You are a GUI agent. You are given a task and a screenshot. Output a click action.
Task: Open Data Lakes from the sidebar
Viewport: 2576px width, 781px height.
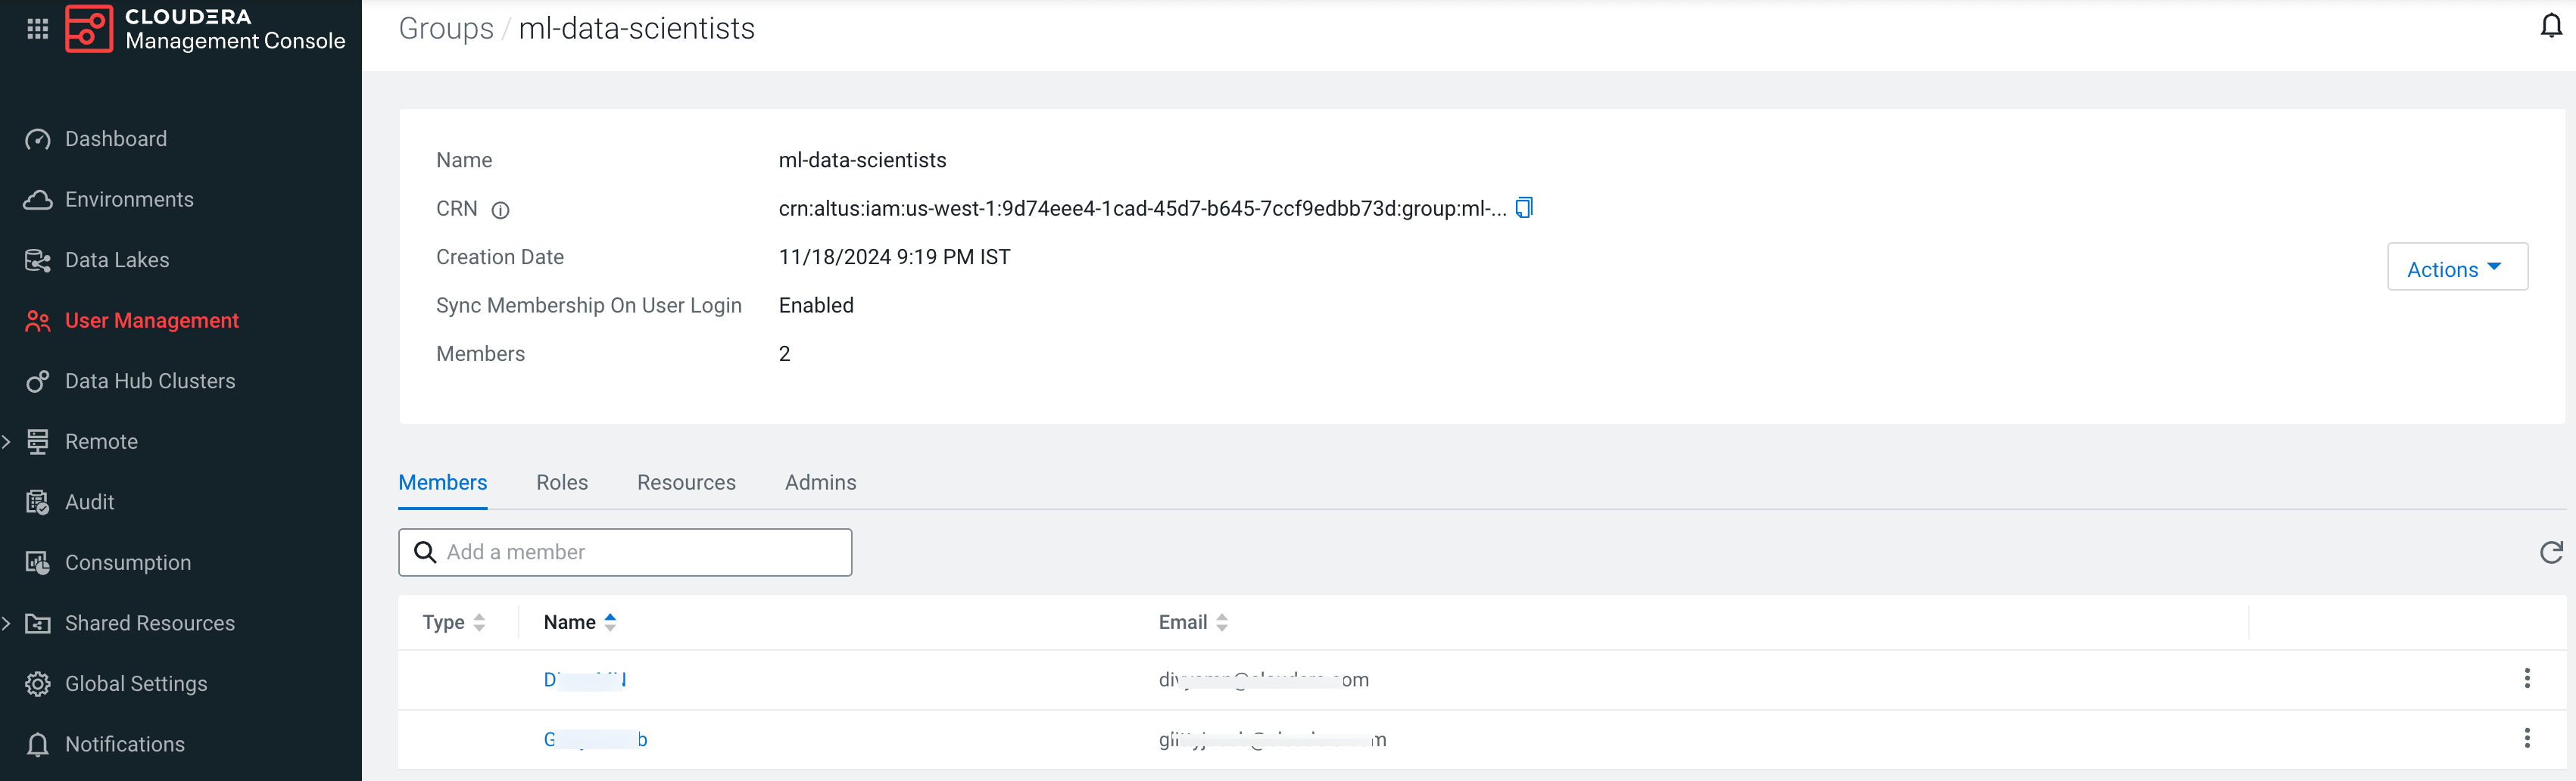coord(116,260)
